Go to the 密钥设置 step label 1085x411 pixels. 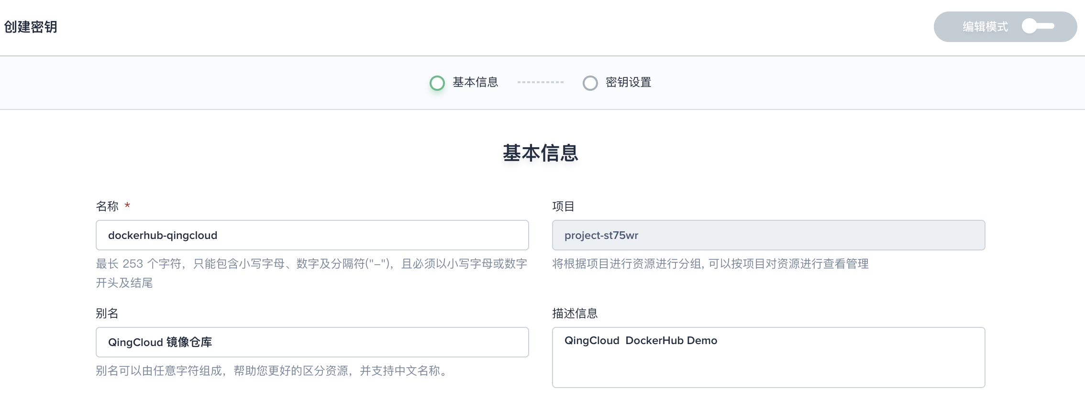pyautogui.click(x=628, y=83)
